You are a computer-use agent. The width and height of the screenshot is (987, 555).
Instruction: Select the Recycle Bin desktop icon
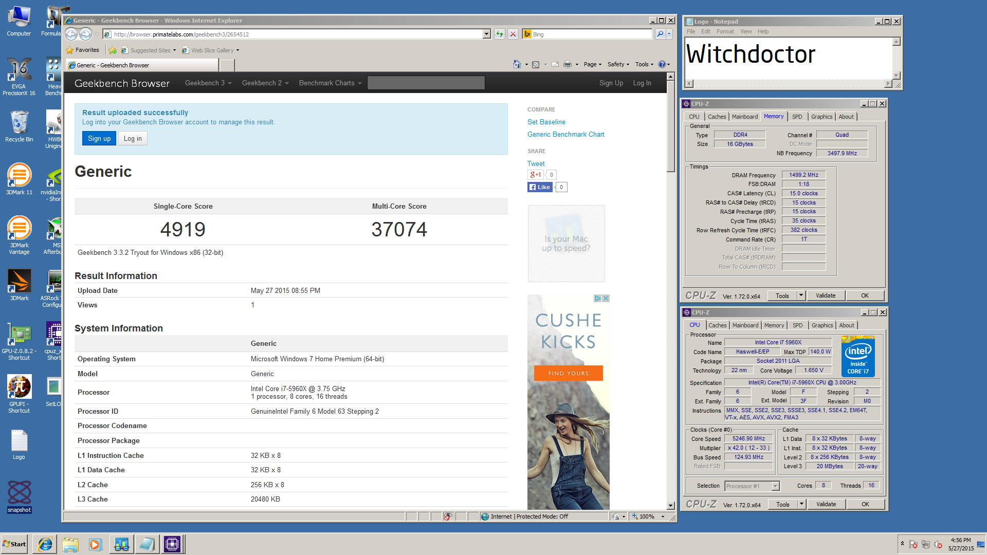pos(19,126)
